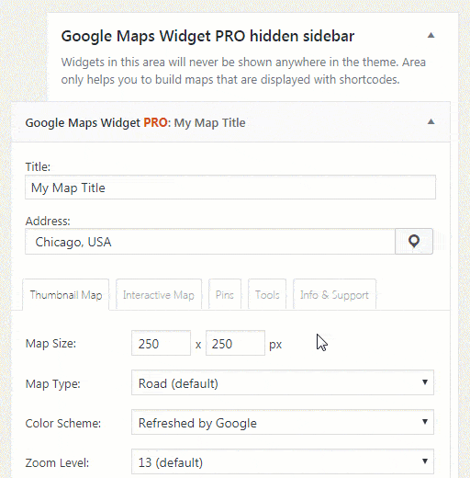Open the Map Type dropdown
Viewport: 470px width, 478px height.
click(x=283, y=382)
